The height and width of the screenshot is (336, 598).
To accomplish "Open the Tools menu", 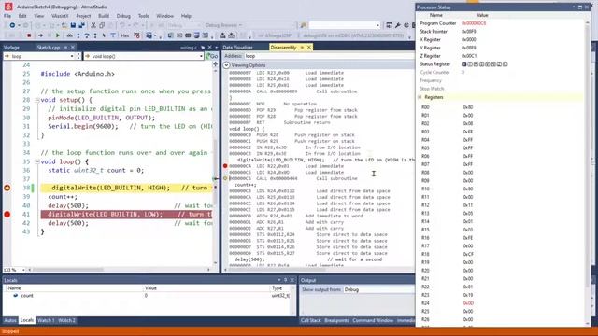I will (x=143, y=16).
